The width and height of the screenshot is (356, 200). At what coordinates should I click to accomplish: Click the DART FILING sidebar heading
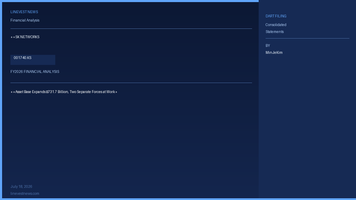(276, 16)
